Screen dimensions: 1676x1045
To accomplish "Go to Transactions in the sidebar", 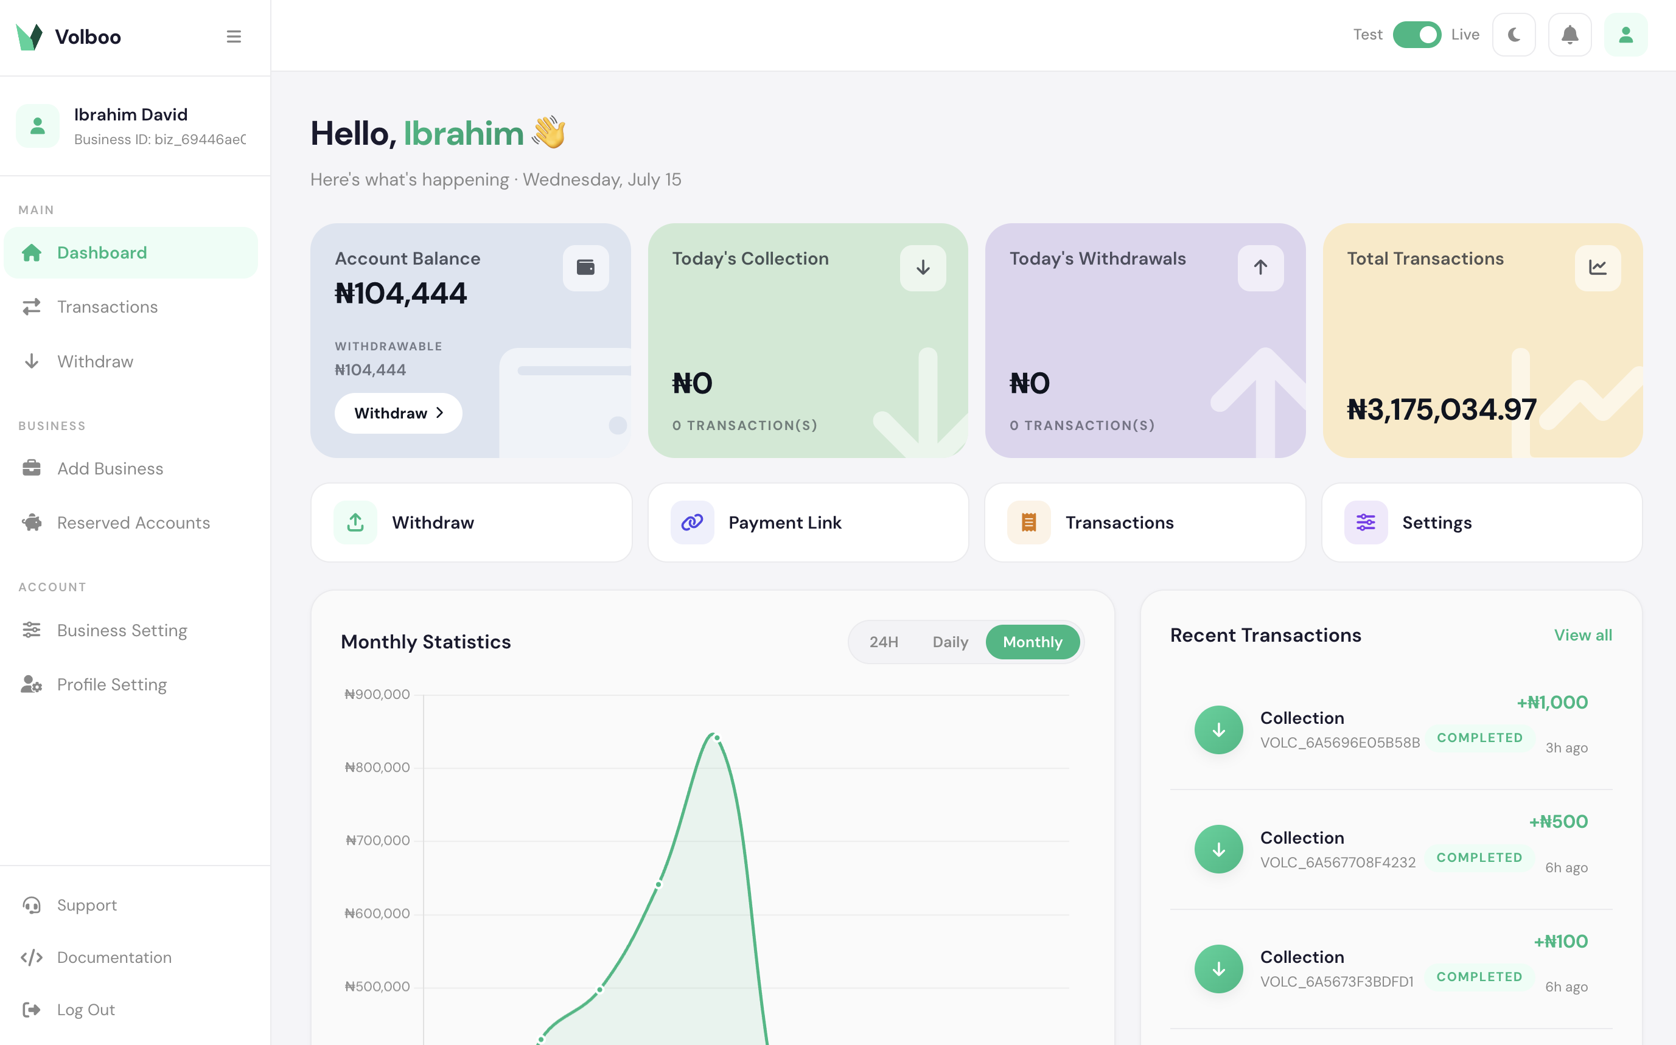I will coord(131,307).
